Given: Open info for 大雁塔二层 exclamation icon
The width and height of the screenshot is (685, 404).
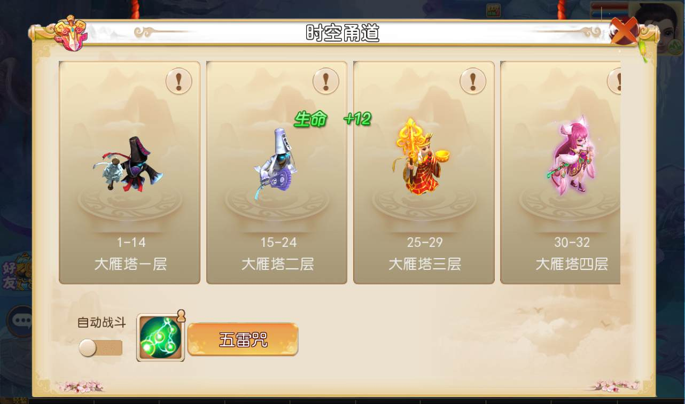Looking at the screenshot, I should [326, 81].
